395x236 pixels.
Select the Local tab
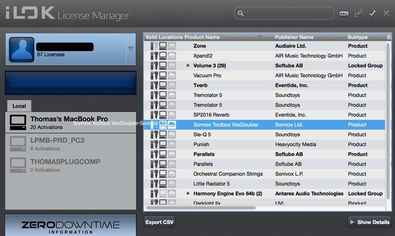[x=19, y=106]
